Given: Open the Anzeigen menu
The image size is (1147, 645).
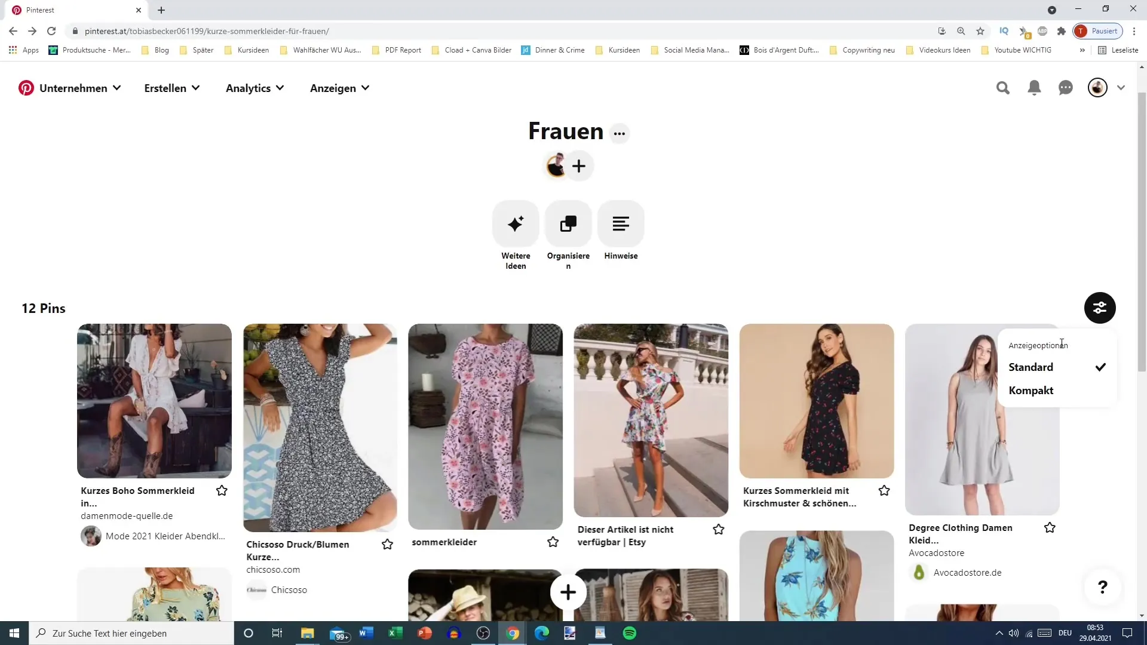Looking at the screenshot, I should click(x=339, y=87).
